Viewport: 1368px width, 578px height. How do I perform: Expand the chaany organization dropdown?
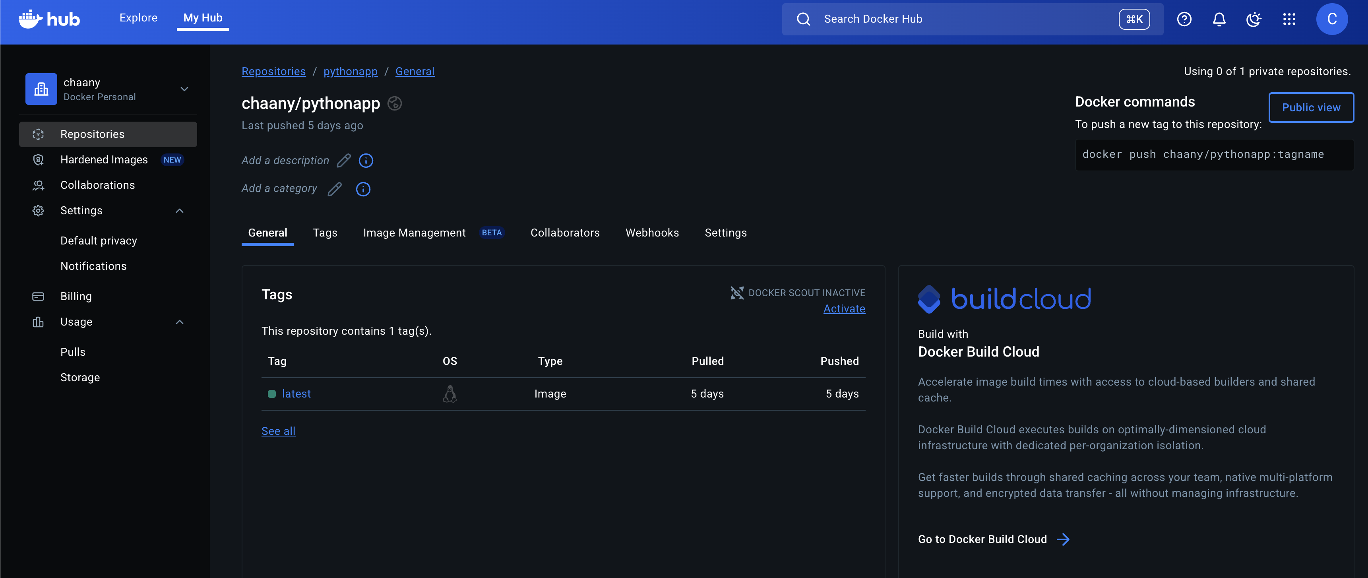tap(184, 89)
